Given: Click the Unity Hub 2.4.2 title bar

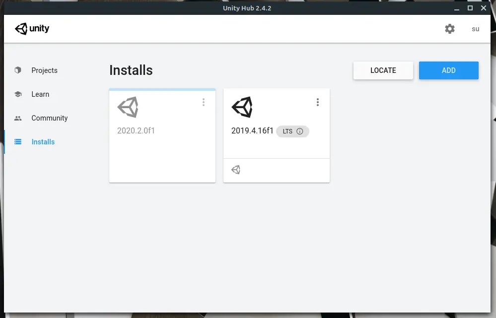Looking at the screenshot, I should coord(247,8).
